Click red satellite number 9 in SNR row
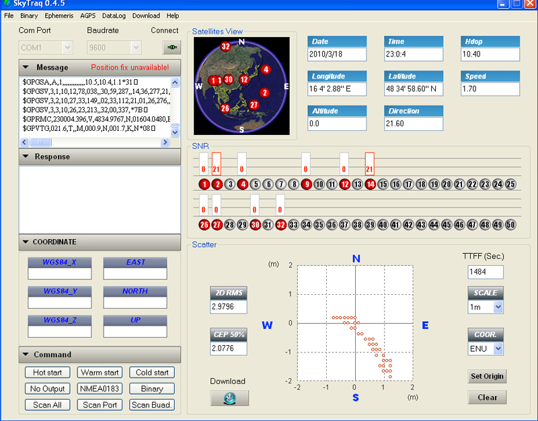Viewport: 538px width, 421px height. (x=307, y=184)
